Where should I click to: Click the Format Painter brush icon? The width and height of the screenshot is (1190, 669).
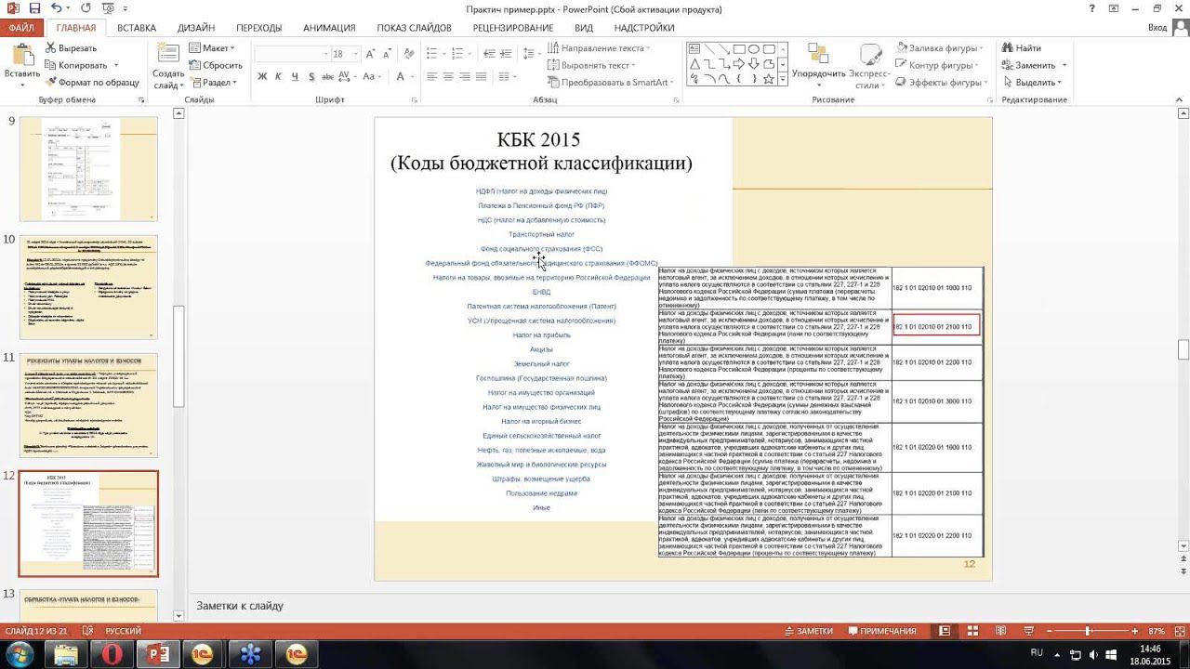coord(50,82)
